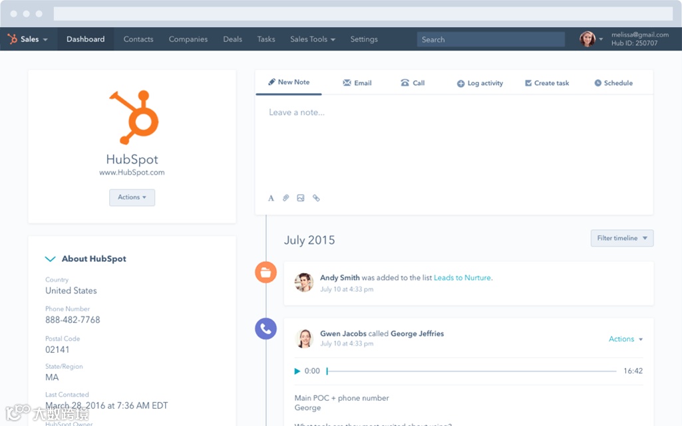
Task: Click the July 2015 timeline heading
Action: tap(309, 240)
